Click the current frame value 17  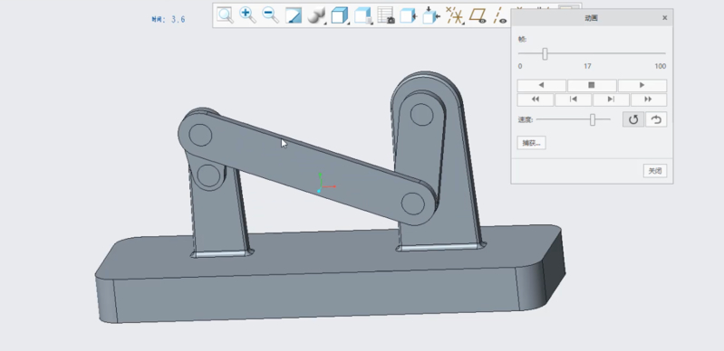click(587, 66)
